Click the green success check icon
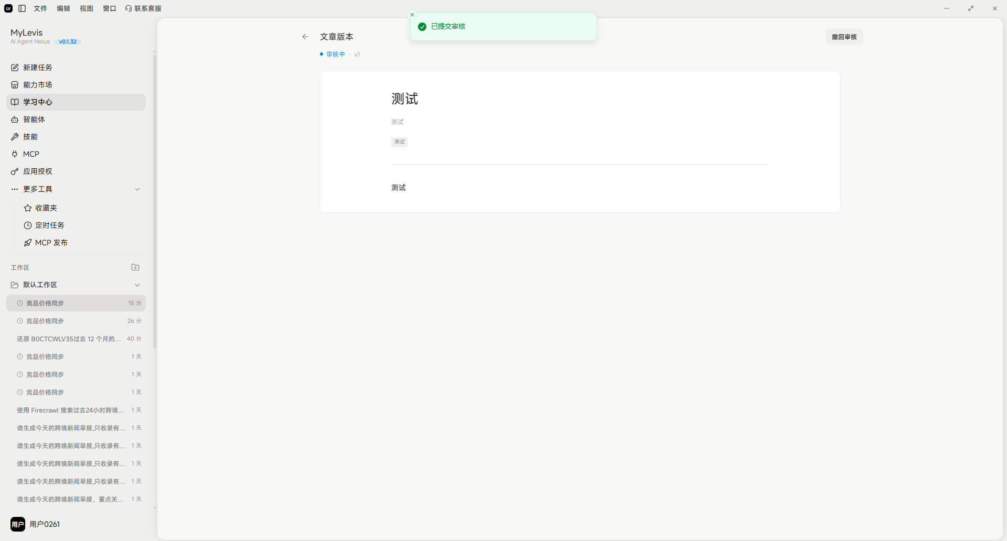The width and height of the screenshot is (1007, 541). 422,27
